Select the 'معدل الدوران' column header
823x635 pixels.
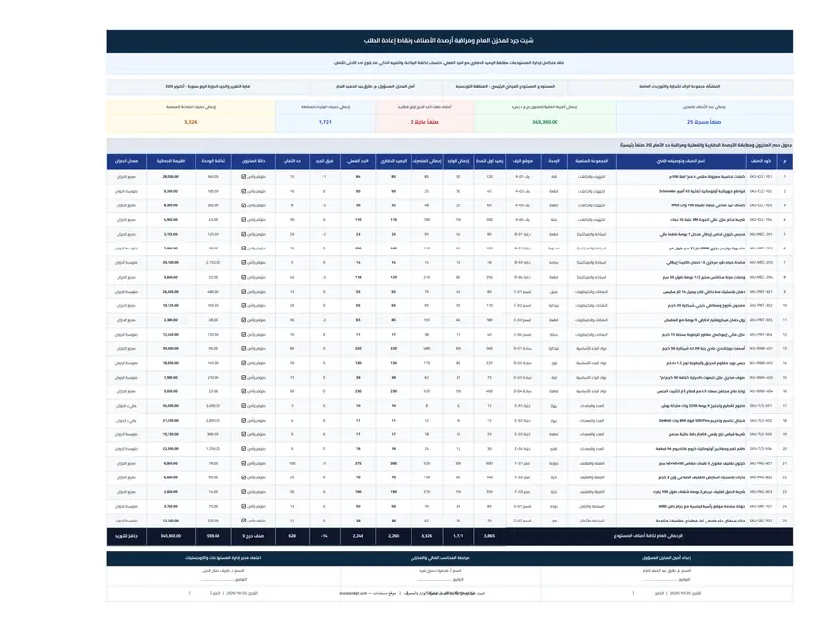(x=126, y=161)
